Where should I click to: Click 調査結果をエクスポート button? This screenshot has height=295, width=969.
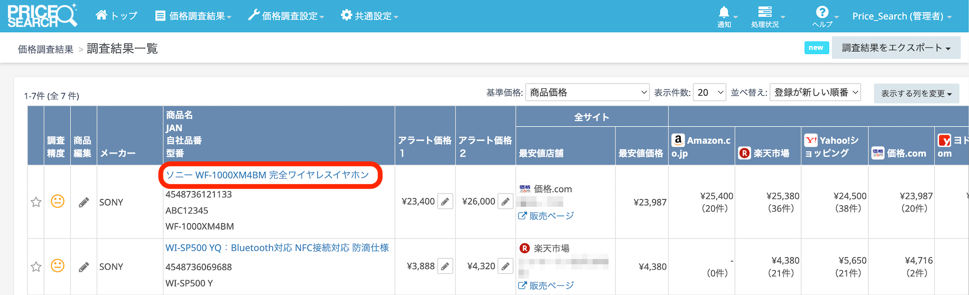(x=896, y=48)
